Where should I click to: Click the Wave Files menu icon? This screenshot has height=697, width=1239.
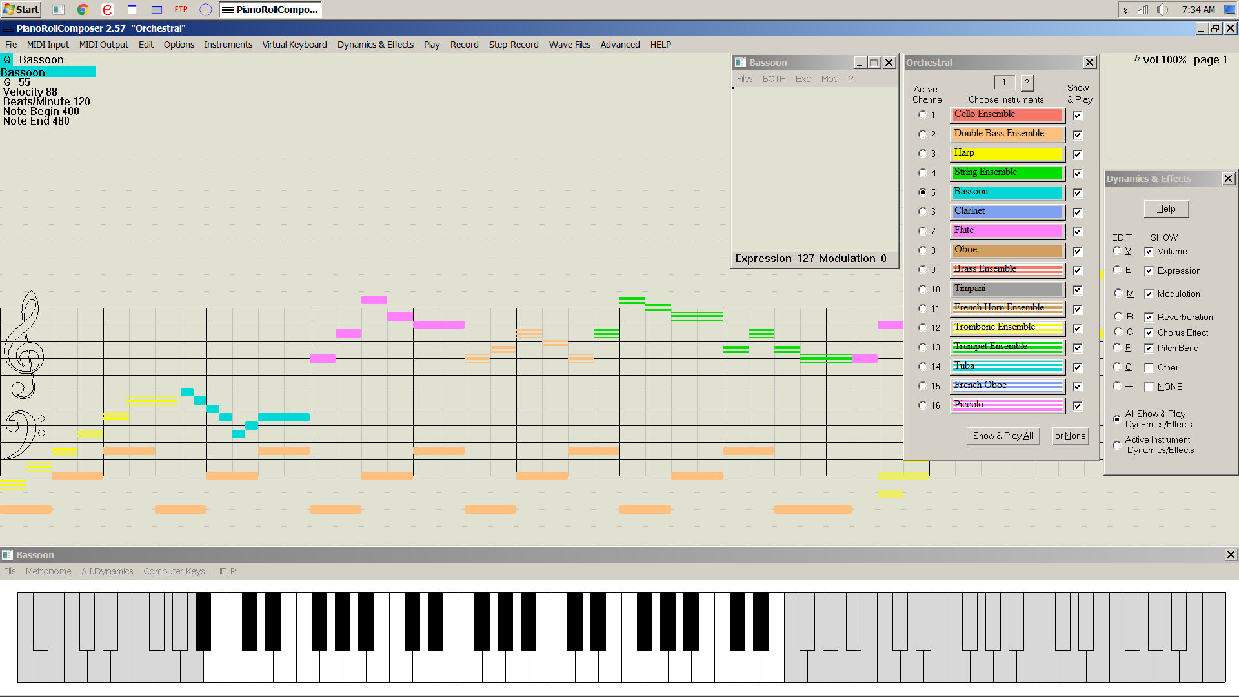click(570, 45)
